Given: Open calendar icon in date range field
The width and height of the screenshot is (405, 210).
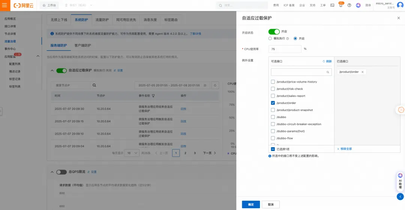Looking at the screenshot, I should [x=205, y=86].
